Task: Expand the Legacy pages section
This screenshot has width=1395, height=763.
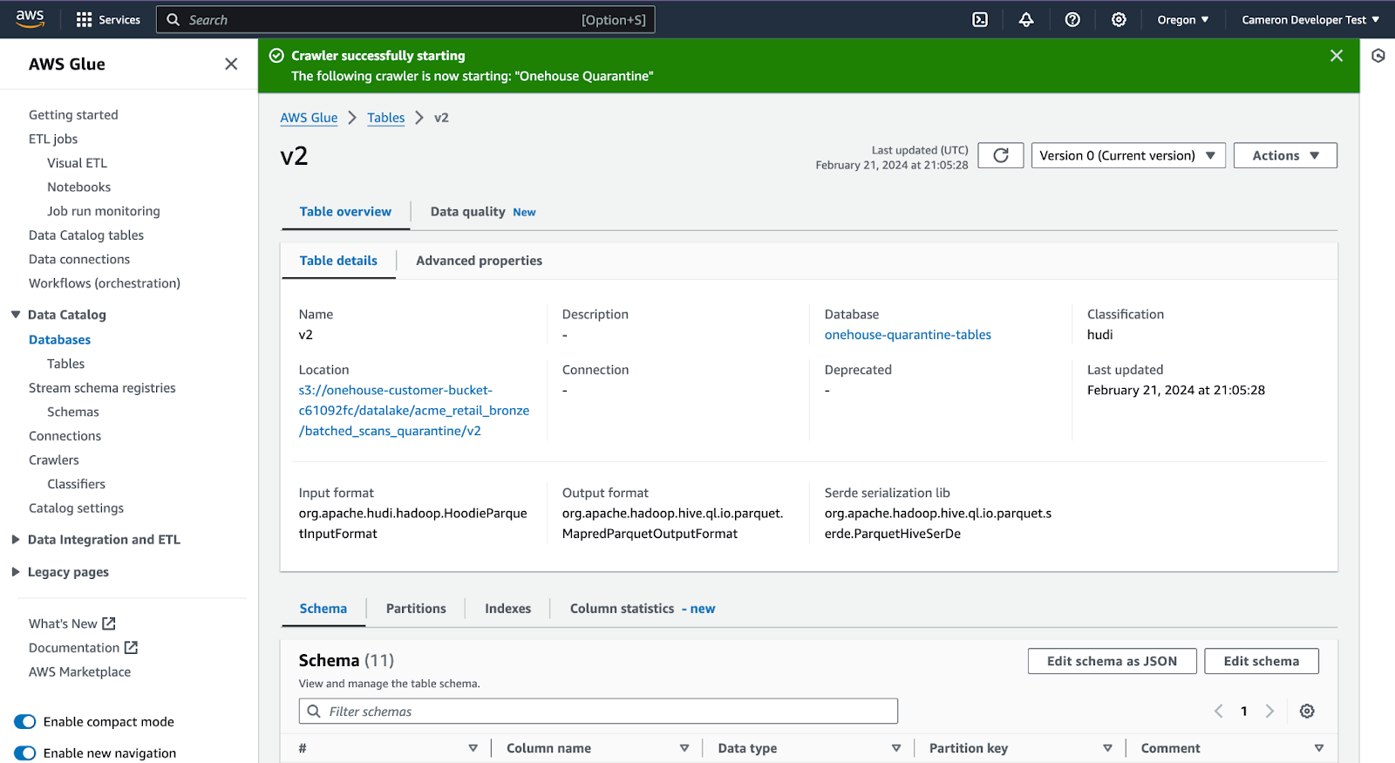Action: point(16,572)
